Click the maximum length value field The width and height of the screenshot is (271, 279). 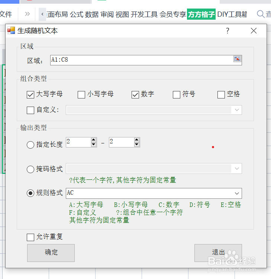point(122,142)
